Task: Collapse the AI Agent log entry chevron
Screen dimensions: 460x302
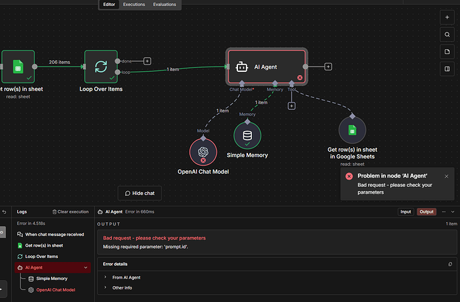Action: (x=85, y=267)
